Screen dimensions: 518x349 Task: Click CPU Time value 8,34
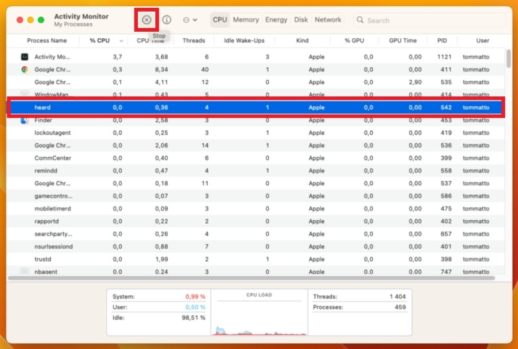pyautogui.click(x=161, y=69)
